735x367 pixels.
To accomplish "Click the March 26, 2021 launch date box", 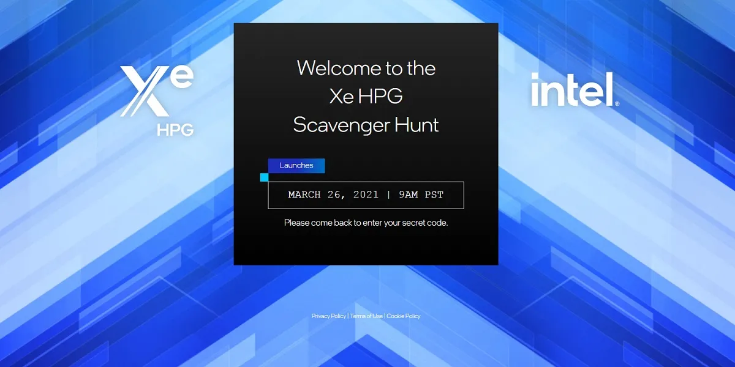I will tap(366, 195).
